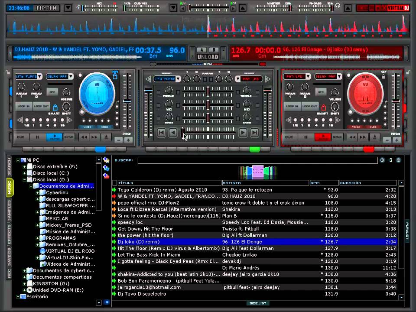The width and height of the screenshot is (416, 312).
Task: Click fast-forward on the left deck
Action: tap(94, 137)
